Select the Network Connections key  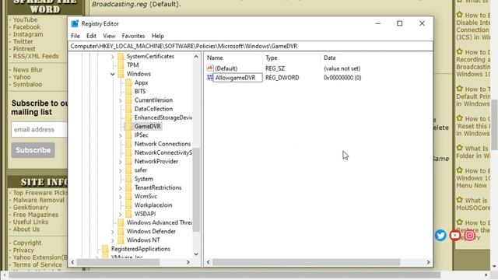click(163, 144)
